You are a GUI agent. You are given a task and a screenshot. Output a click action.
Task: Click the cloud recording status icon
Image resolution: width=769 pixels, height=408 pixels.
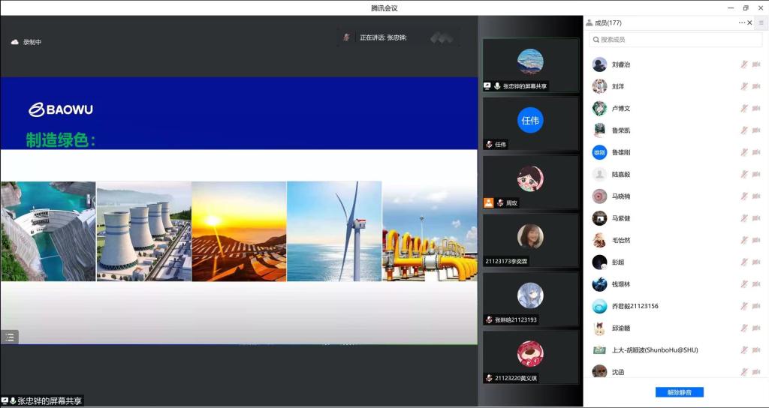pos(14,42)
